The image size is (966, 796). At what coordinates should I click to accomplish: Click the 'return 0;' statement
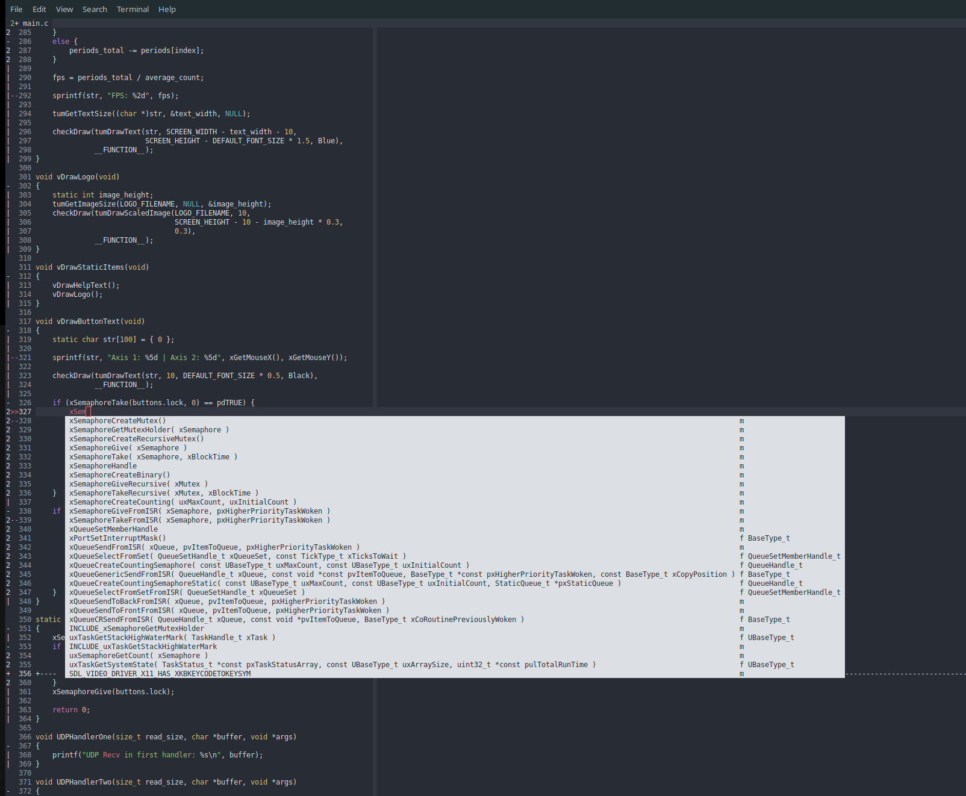[x=71, y=710]
